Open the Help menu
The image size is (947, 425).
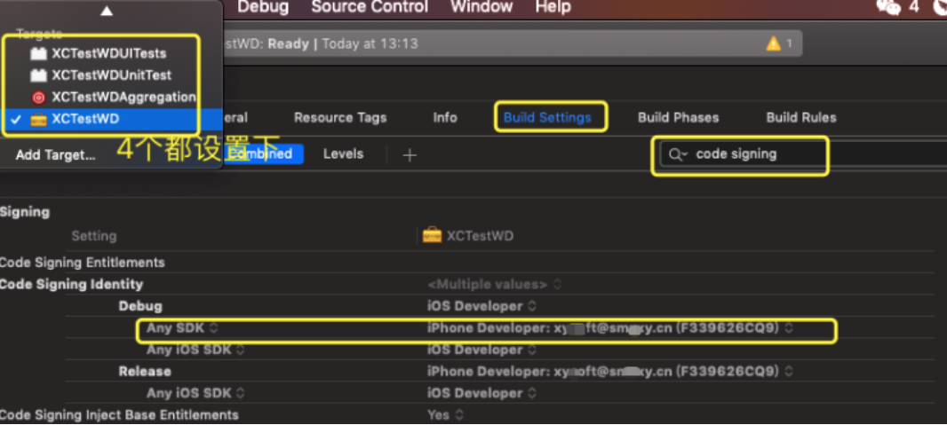click(x=553, y=7)
